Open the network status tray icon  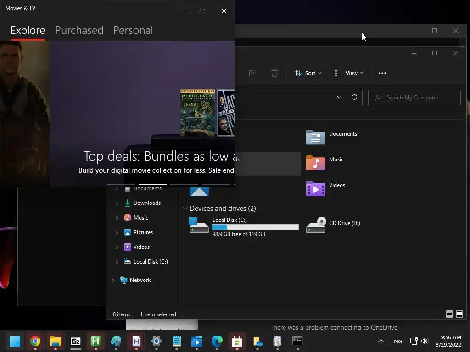tap(414, 341)
